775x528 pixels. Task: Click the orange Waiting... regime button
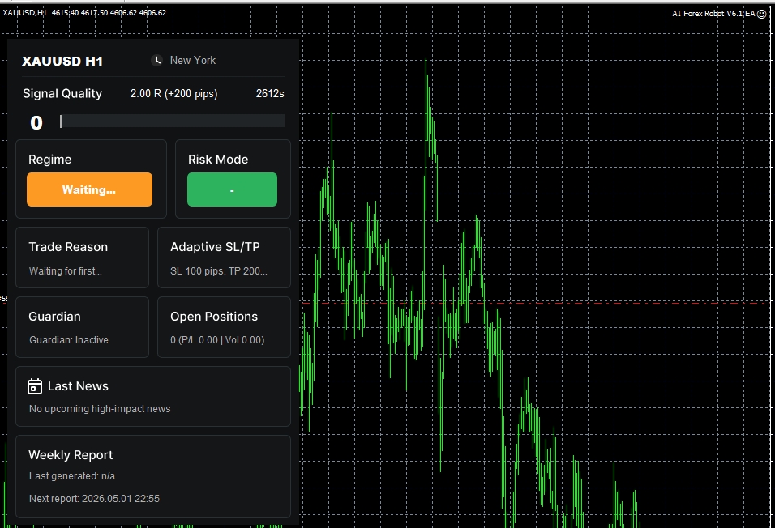tap(89, 189)
